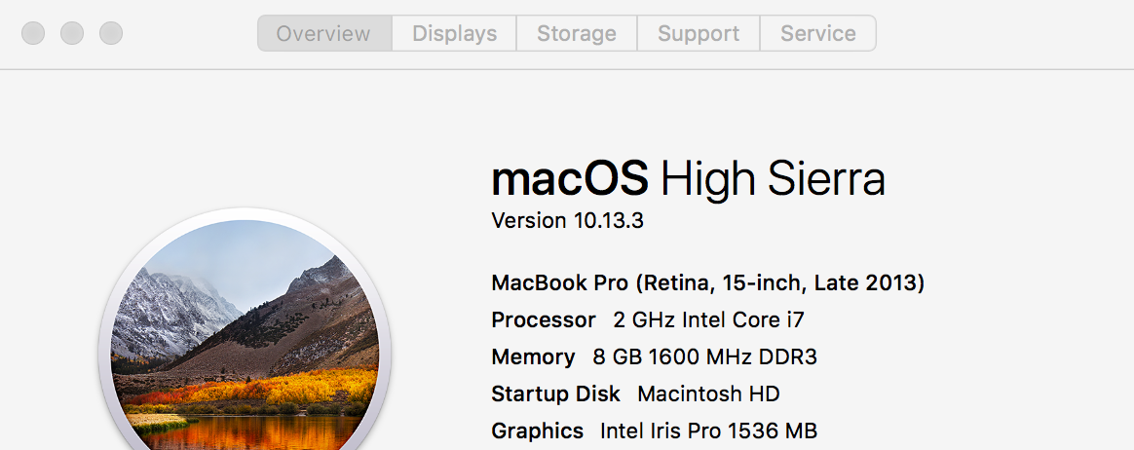
Task: Select the MacBook Pro model line
Action: point(707,283)
